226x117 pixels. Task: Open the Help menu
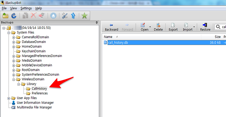point(39,8)
